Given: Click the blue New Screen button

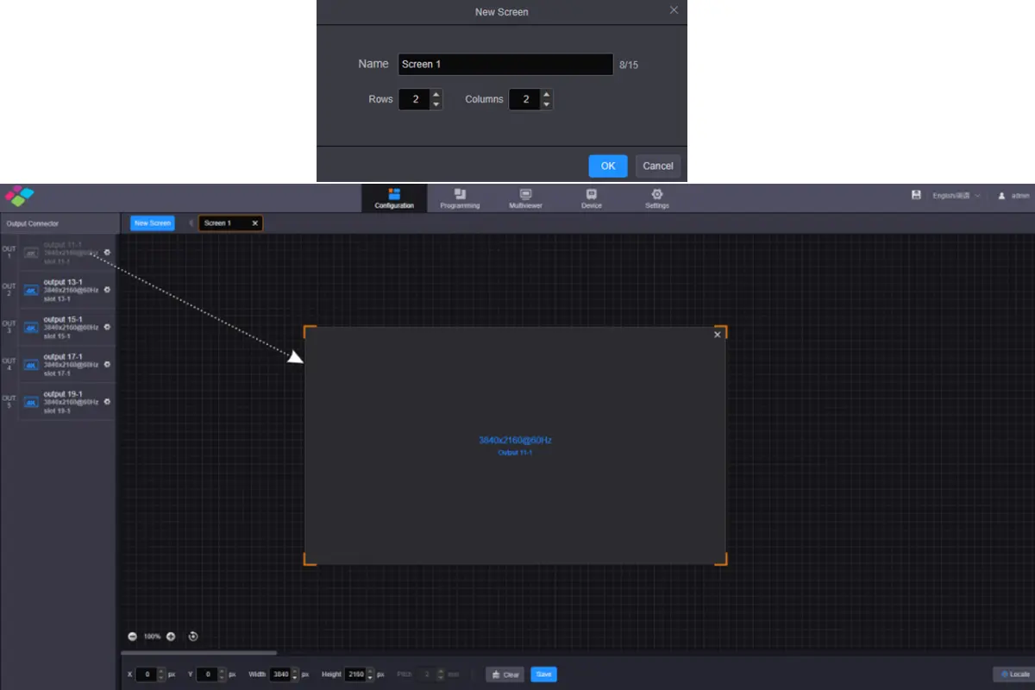Looking at the screenshot, I should coord(153,223).
